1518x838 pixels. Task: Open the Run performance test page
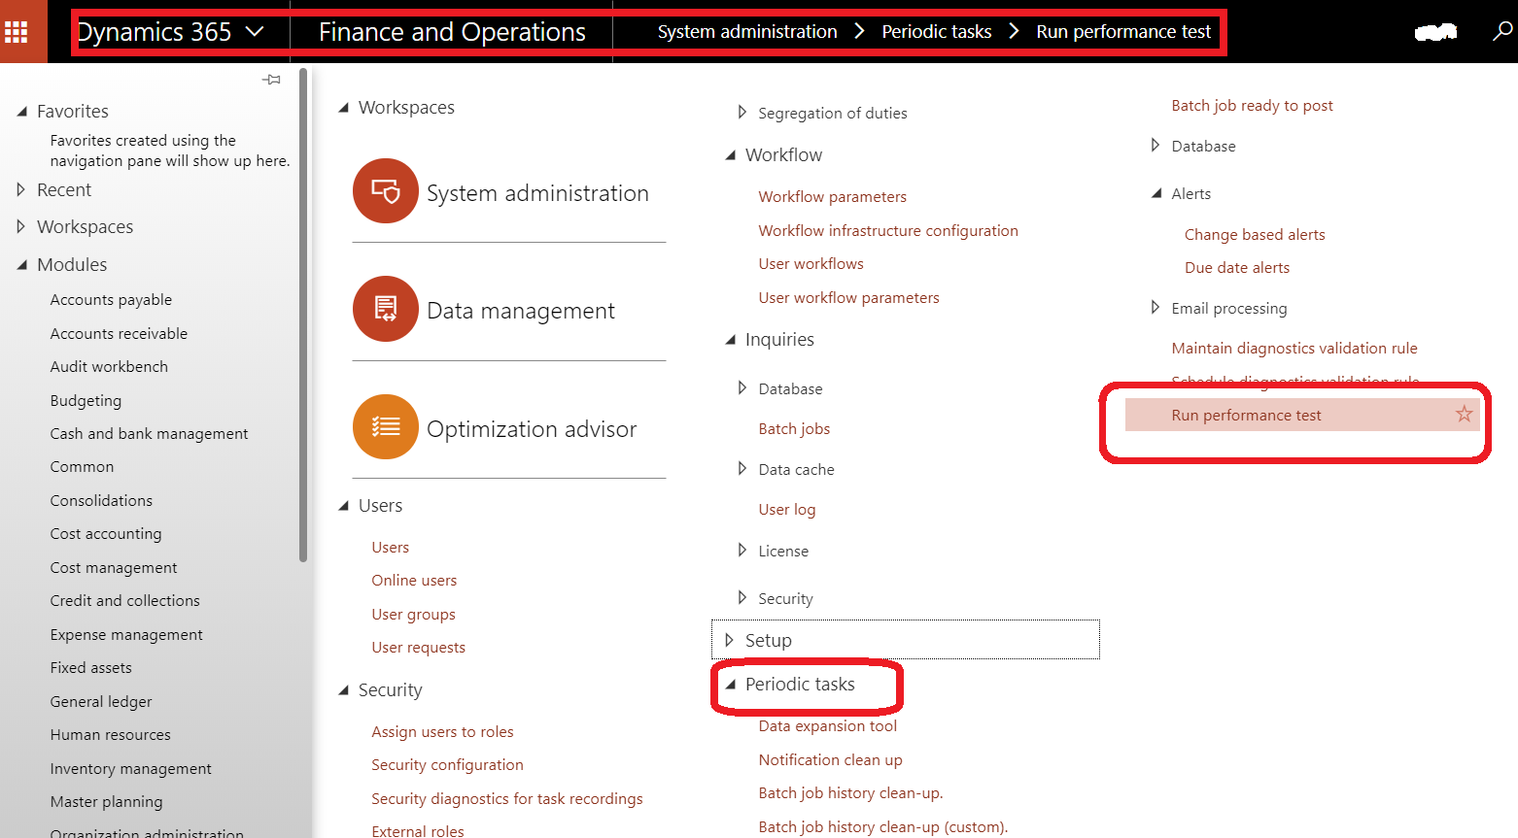click(x=1246, y=414)
